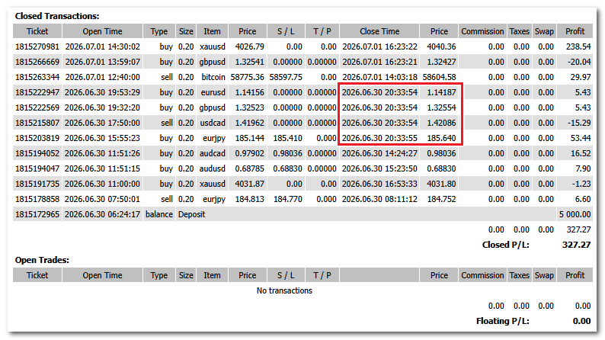Click ticket number 1815178858
The width and height of the screenshot is (605, 340).
tap(37, 199)
